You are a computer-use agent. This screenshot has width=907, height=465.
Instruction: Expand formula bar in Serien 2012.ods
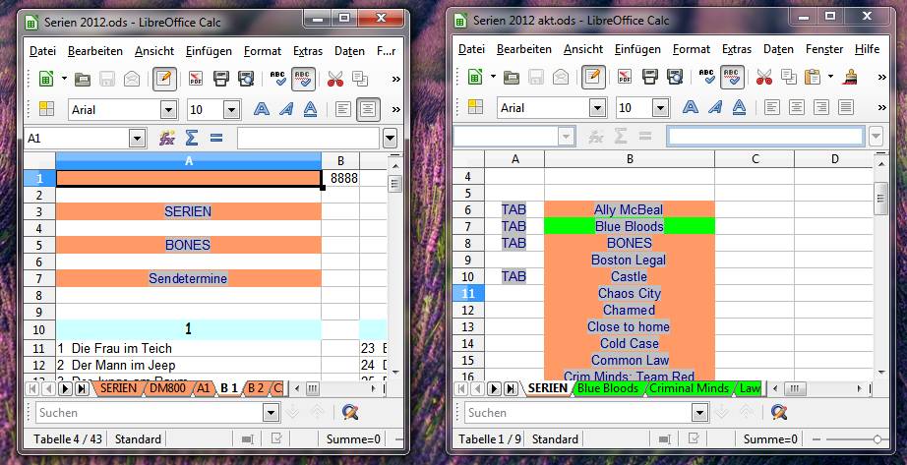tap(390, 139)
